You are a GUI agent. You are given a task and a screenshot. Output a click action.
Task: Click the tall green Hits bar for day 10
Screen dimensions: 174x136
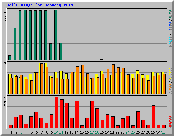click(x=56, y=35)
